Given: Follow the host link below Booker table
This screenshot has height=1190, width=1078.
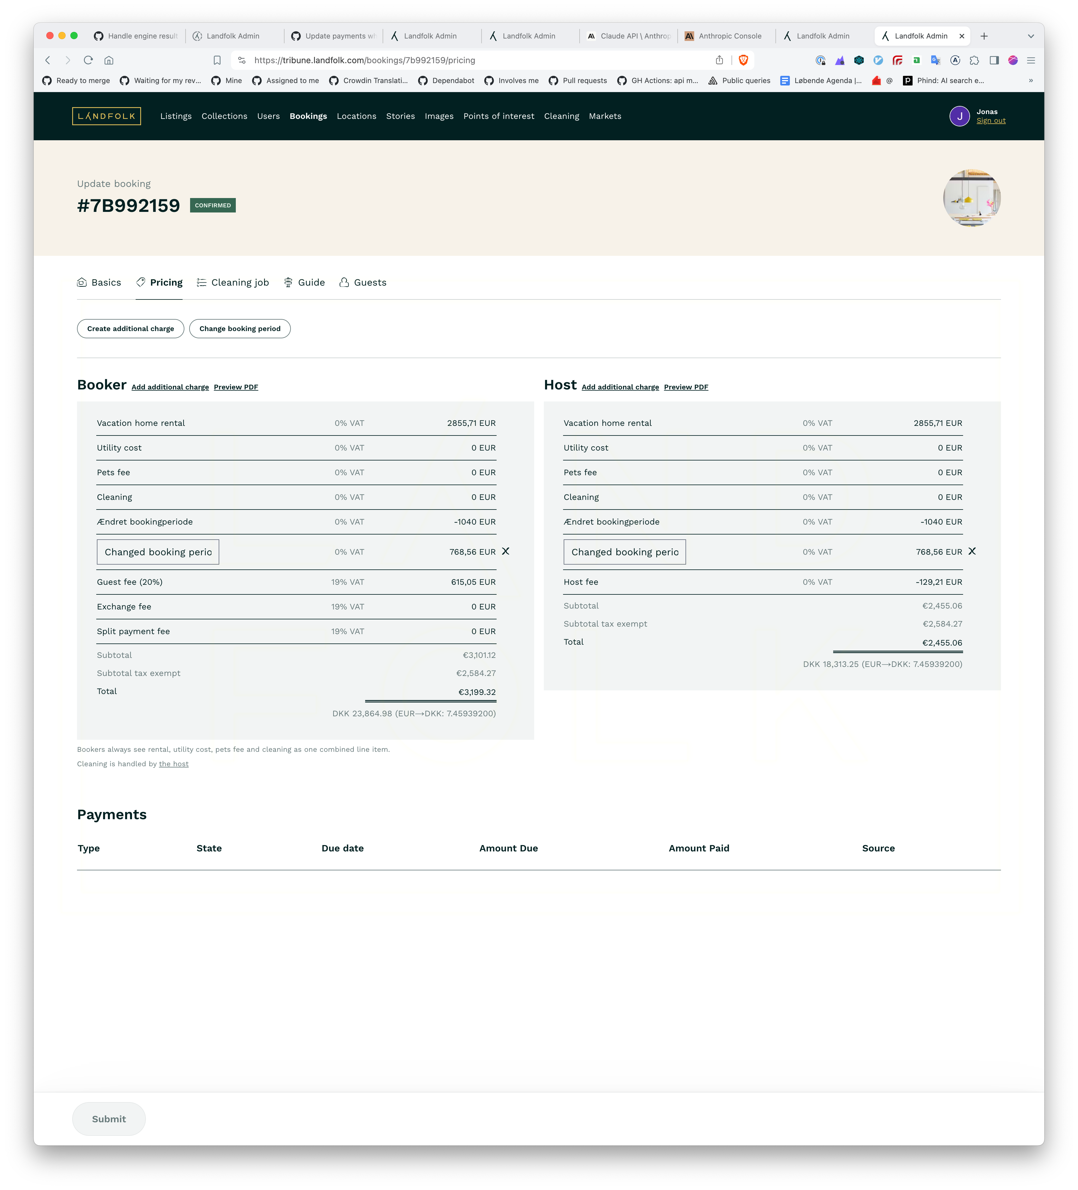Looking at the screenshot, I should [x=174, y=764].
